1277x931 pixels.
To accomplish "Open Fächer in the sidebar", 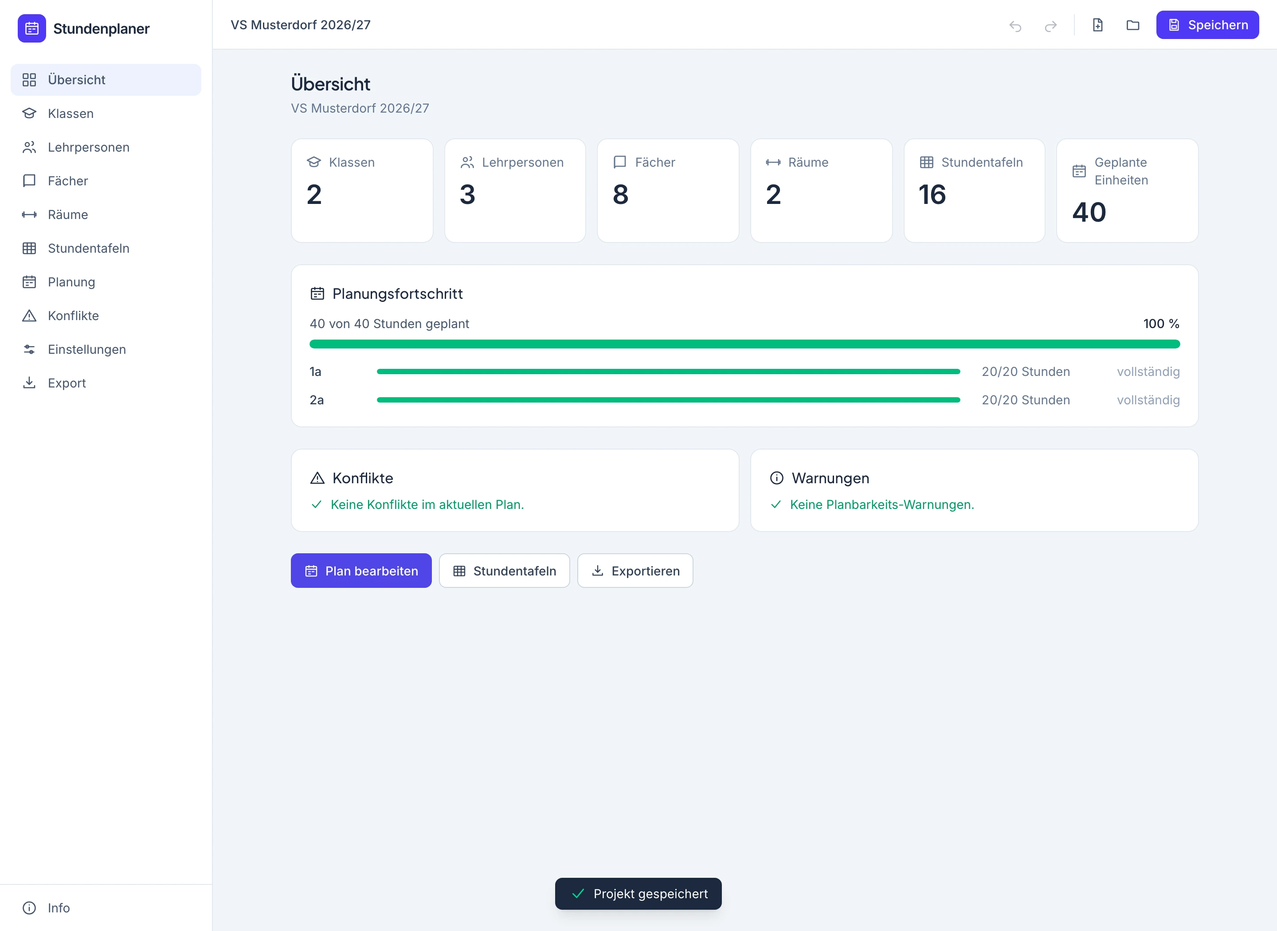I will (x=106, y=181).
